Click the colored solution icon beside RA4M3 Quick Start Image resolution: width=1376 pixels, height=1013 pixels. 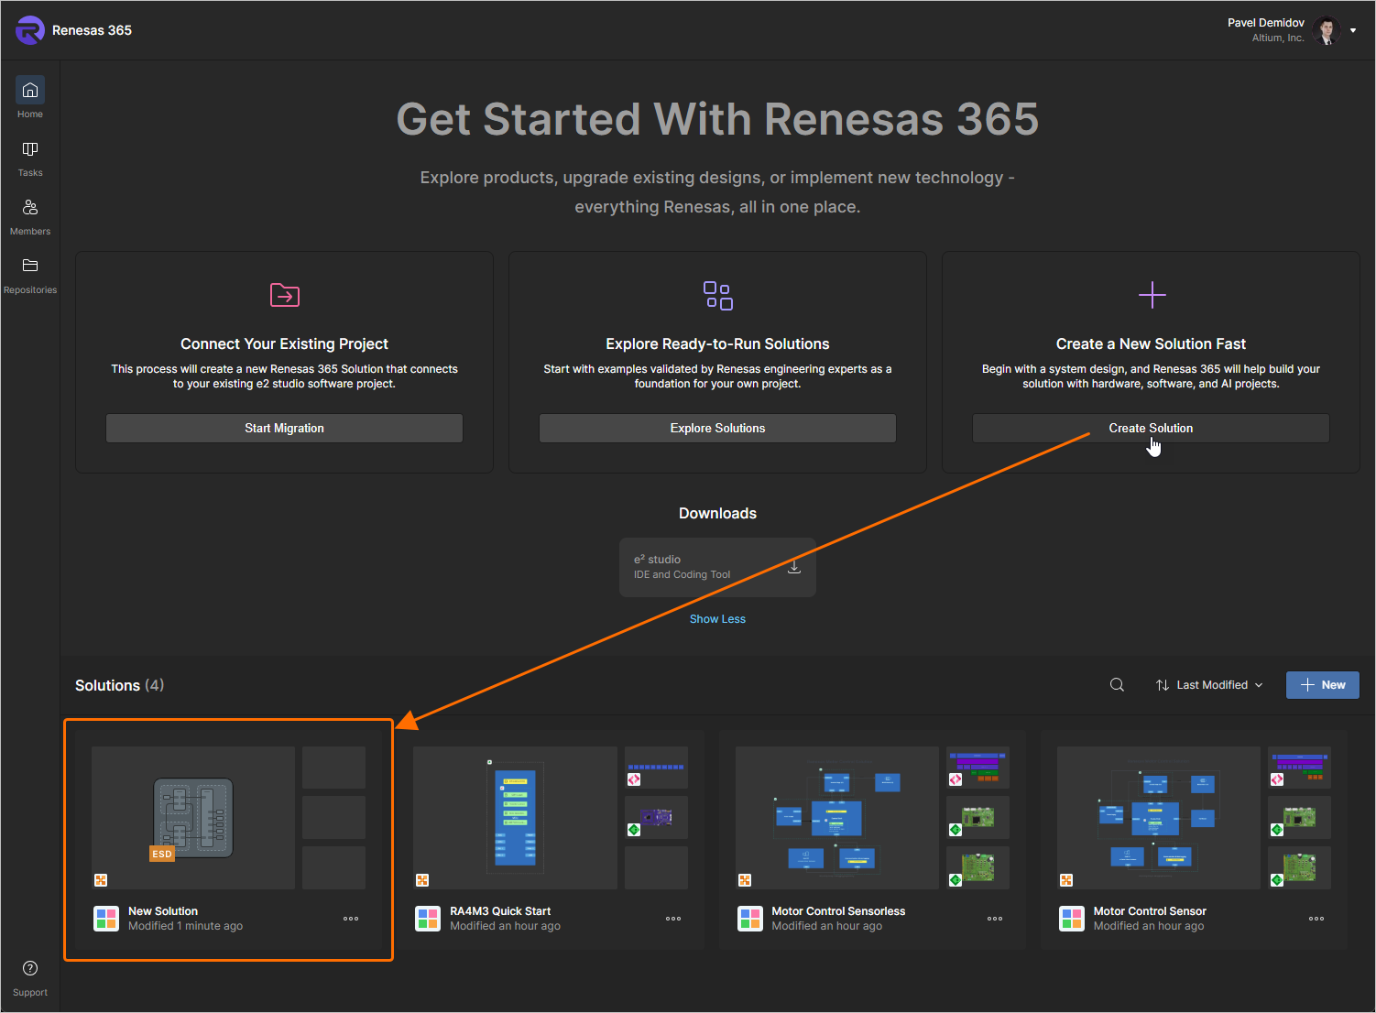(x=428, y=919)
